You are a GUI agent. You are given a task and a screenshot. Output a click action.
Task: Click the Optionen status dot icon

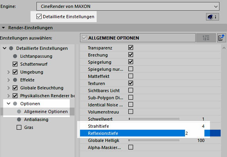pyautogui.click(x=15, y=104)
